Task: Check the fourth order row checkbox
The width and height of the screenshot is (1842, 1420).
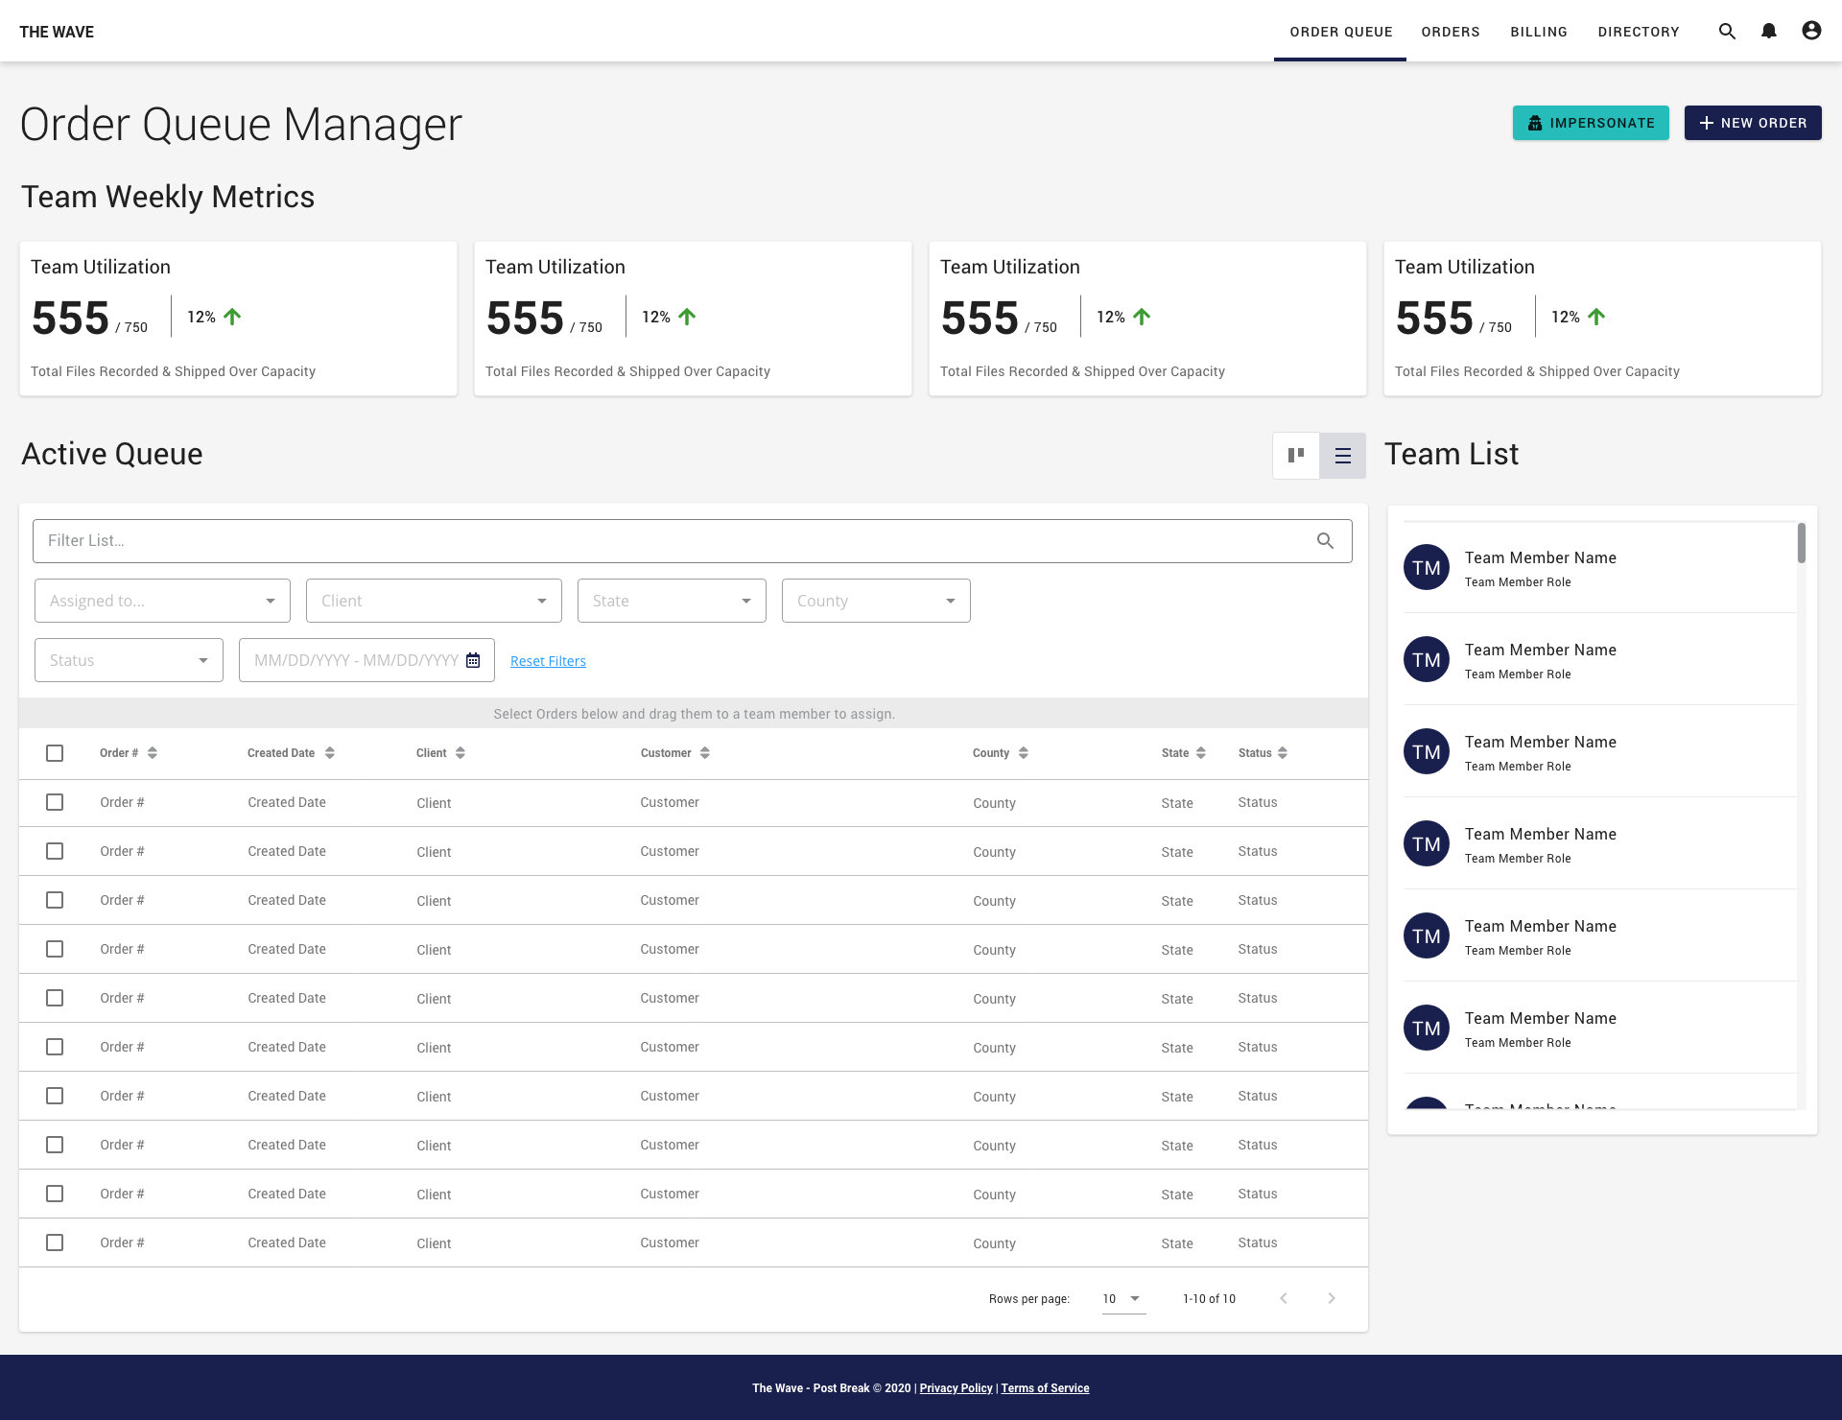Action: pyautogui.click(x=55, y=949)
